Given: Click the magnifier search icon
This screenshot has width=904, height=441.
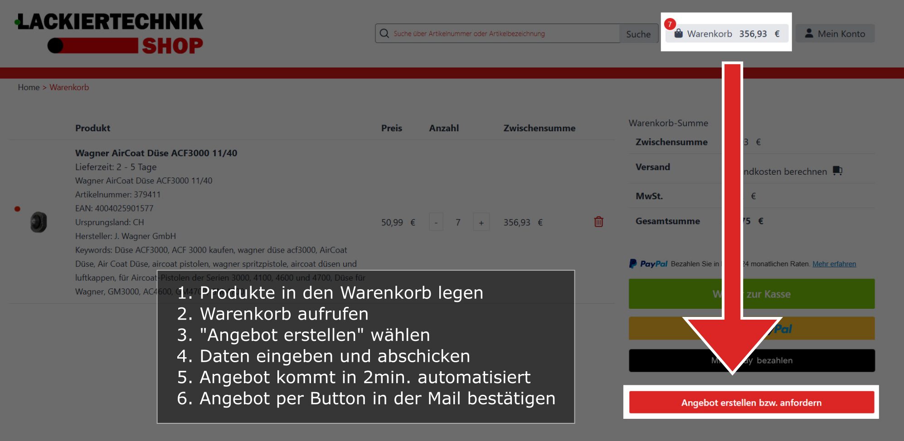Looking at the screenshot, I should [x=384, y=34].
